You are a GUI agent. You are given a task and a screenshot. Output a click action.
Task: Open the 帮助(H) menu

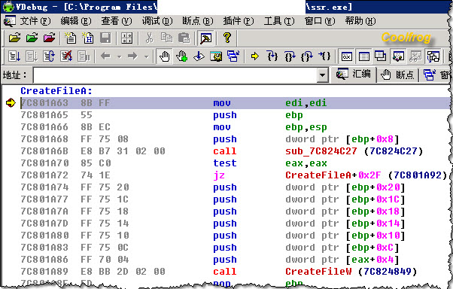pyautogui.click(x=360, y=21)
